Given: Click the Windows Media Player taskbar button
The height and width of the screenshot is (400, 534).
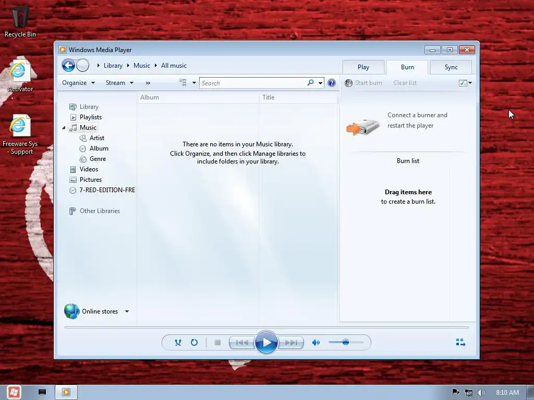Looking at the screenshot, I should point(66,392).
